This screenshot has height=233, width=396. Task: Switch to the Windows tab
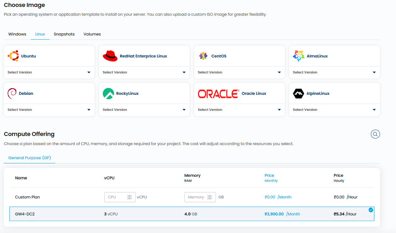pos(17,34)
